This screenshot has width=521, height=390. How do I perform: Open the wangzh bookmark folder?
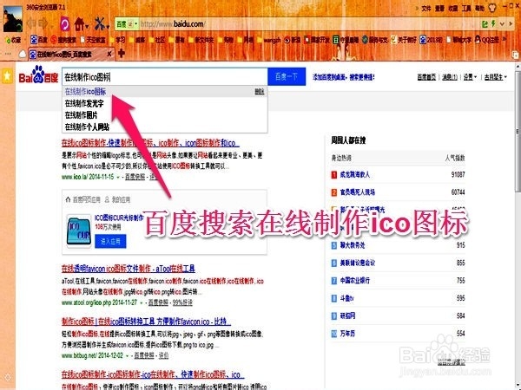[269, 40]
